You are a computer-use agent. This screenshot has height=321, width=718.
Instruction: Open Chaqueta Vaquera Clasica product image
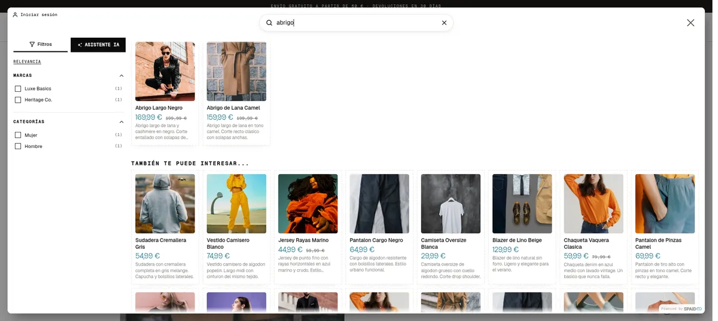594,203
